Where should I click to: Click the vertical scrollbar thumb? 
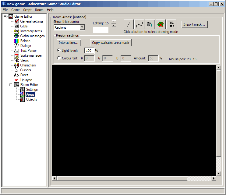(x=218, y=113)
